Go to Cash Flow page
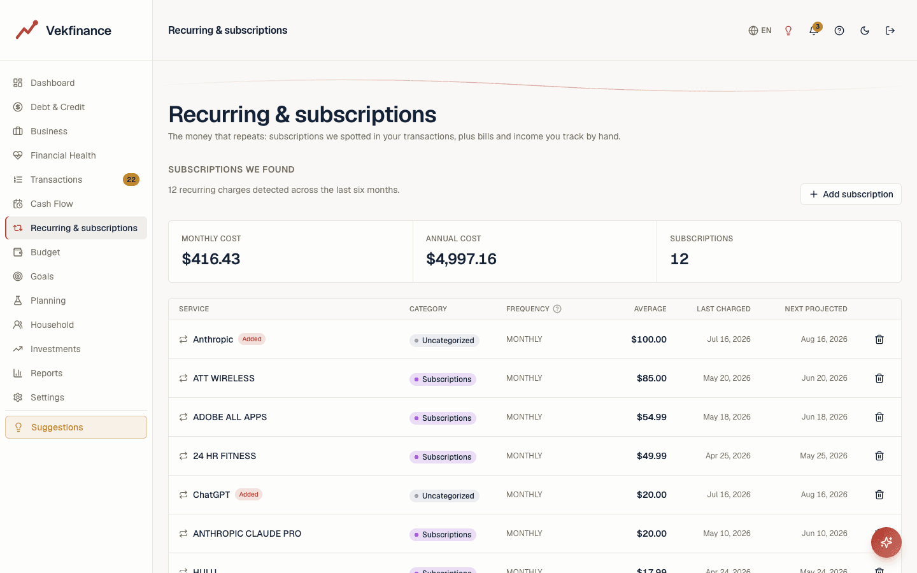917x573 pixels. pos(76,204)
